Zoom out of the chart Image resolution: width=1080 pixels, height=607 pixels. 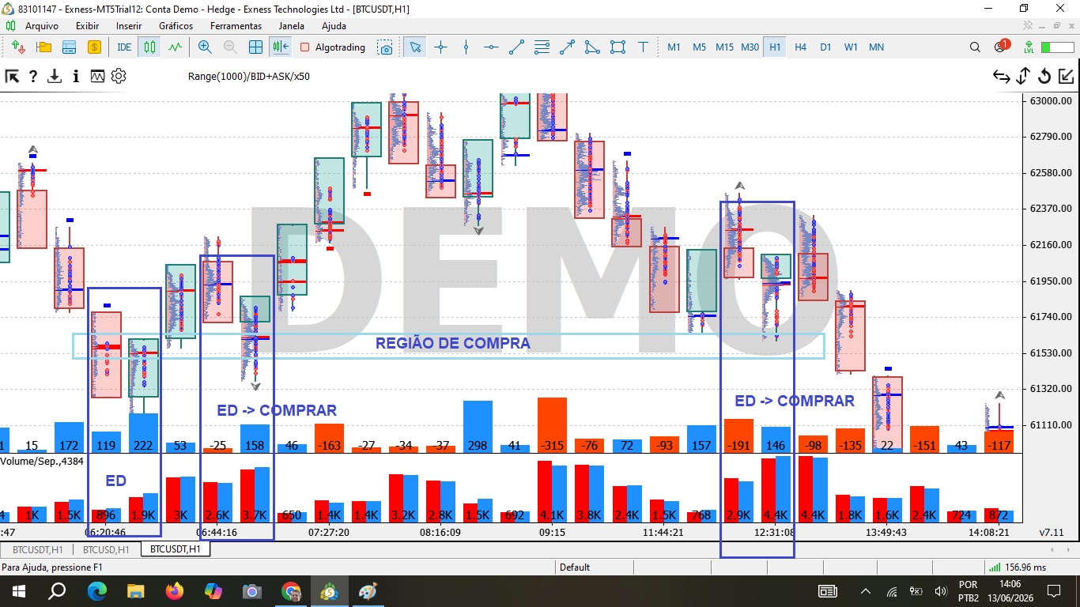tap(230, 47)
